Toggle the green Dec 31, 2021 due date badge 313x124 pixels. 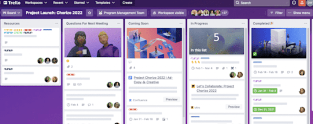[264, 109]
